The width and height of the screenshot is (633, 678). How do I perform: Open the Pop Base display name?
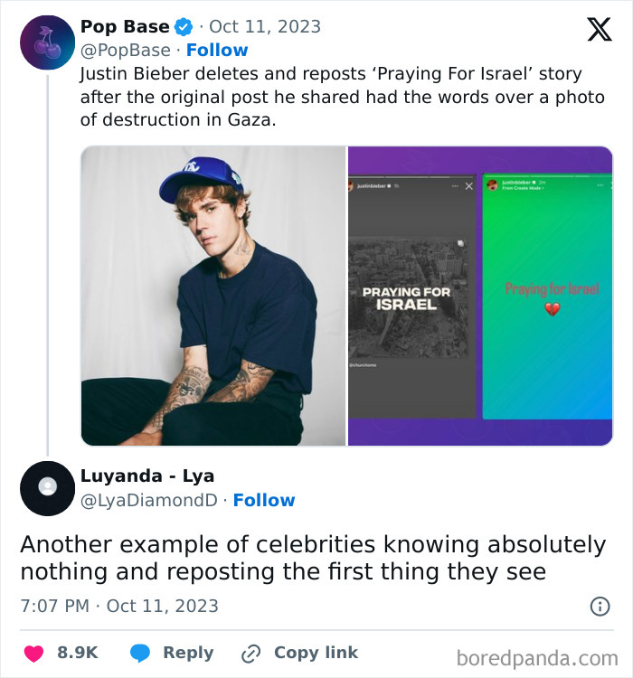(125, 26)
